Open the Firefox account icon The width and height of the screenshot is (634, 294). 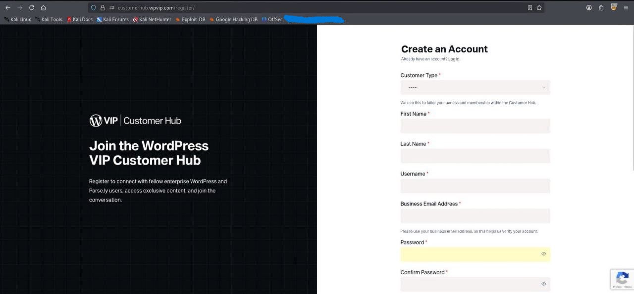[589, 7]
